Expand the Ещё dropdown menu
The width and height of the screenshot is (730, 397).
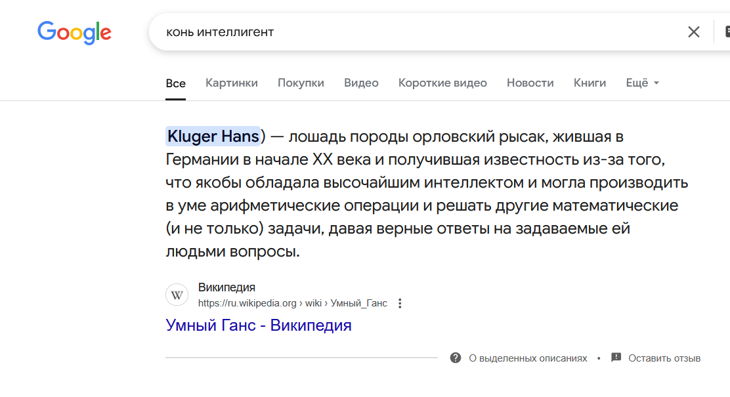(642, 83)
